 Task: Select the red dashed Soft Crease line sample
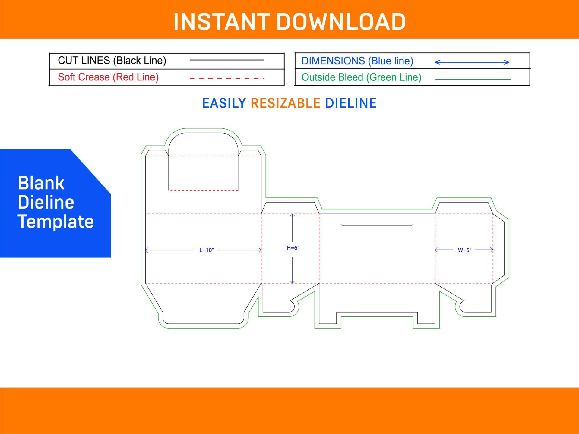(226, 78)
